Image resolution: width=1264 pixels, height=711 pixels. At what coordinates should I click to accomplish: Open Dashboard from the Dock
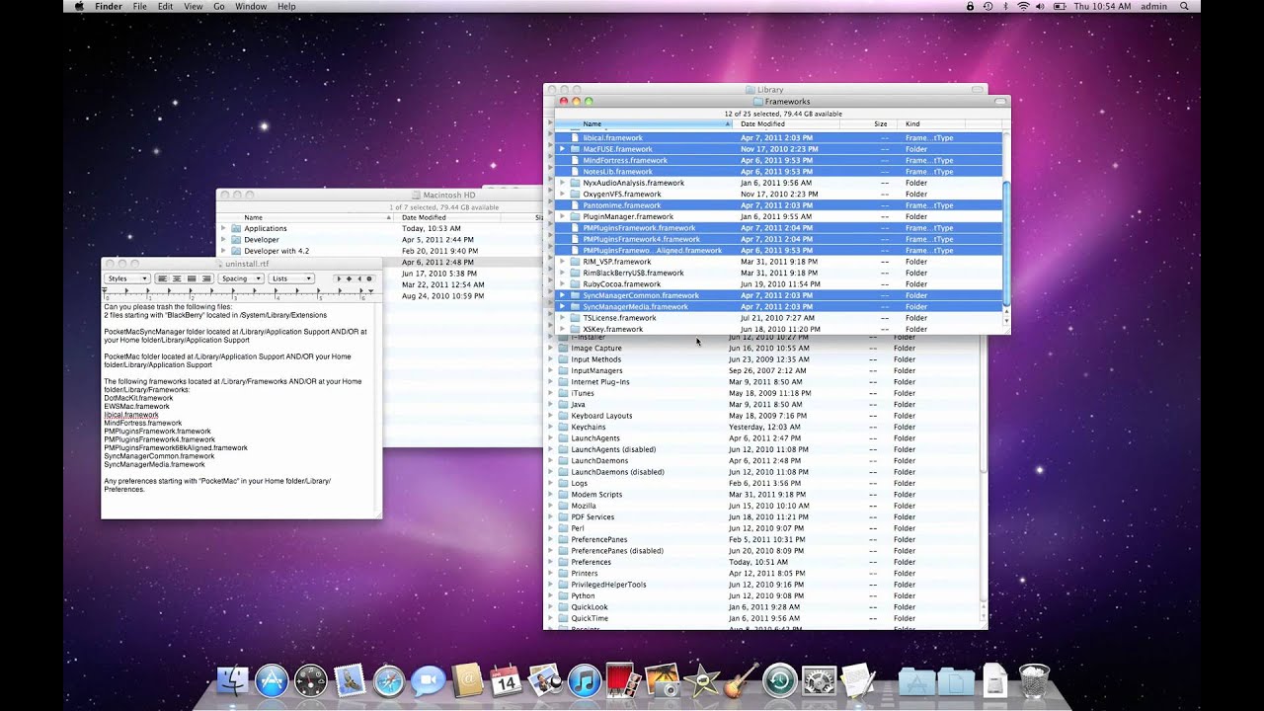tap(310, 679)
